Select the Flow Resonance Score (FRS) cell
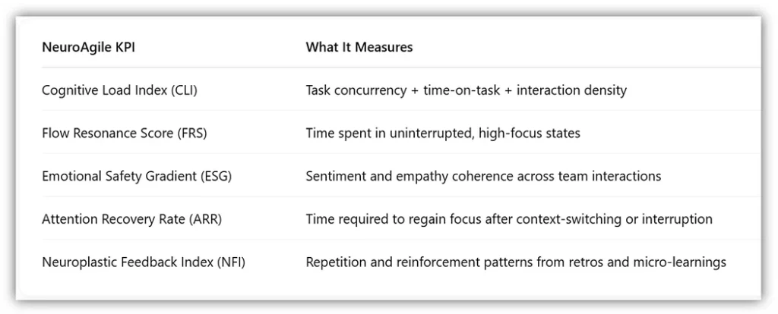 point(124,133)
